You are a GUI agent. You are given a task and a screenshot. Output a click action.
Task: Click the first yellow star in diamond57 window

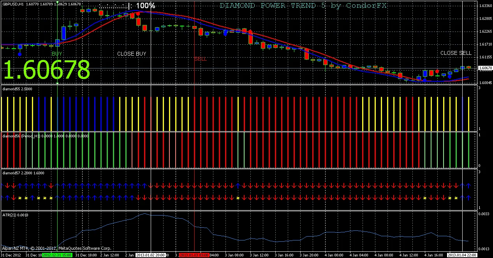[19, 198]
